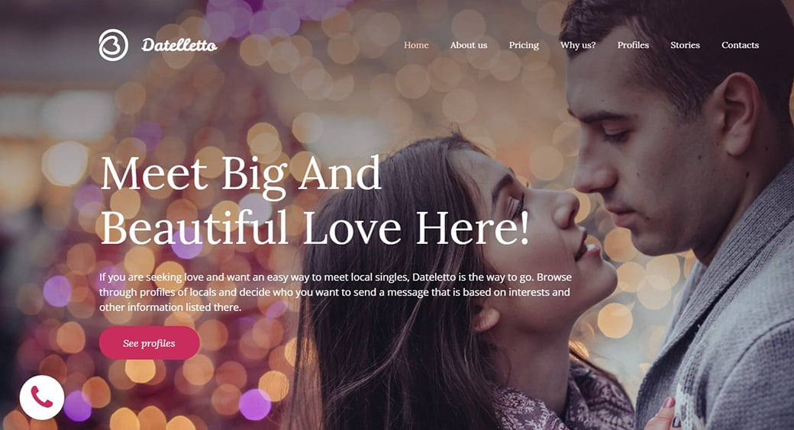Navigate to Profiles in the header
This screenshot has width=794, height=430.
pos(633,45)
